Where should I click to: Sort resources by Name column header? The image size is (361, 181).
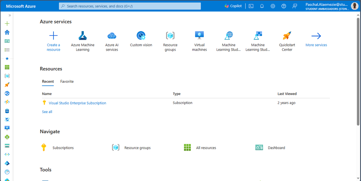point(47,94)
